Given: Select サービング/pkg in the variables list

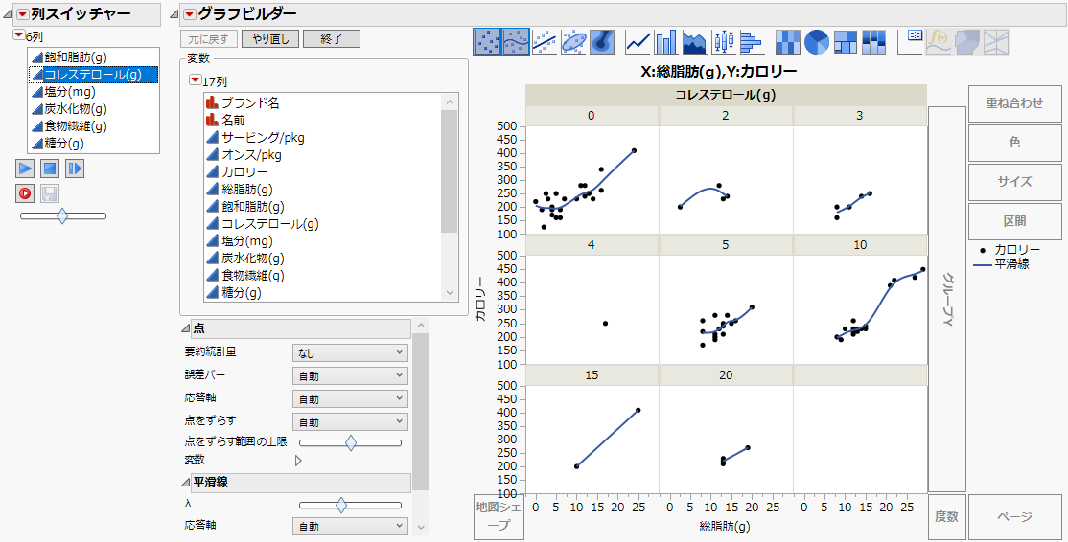Looking at the screenshot, I should [x=323, y=137].
